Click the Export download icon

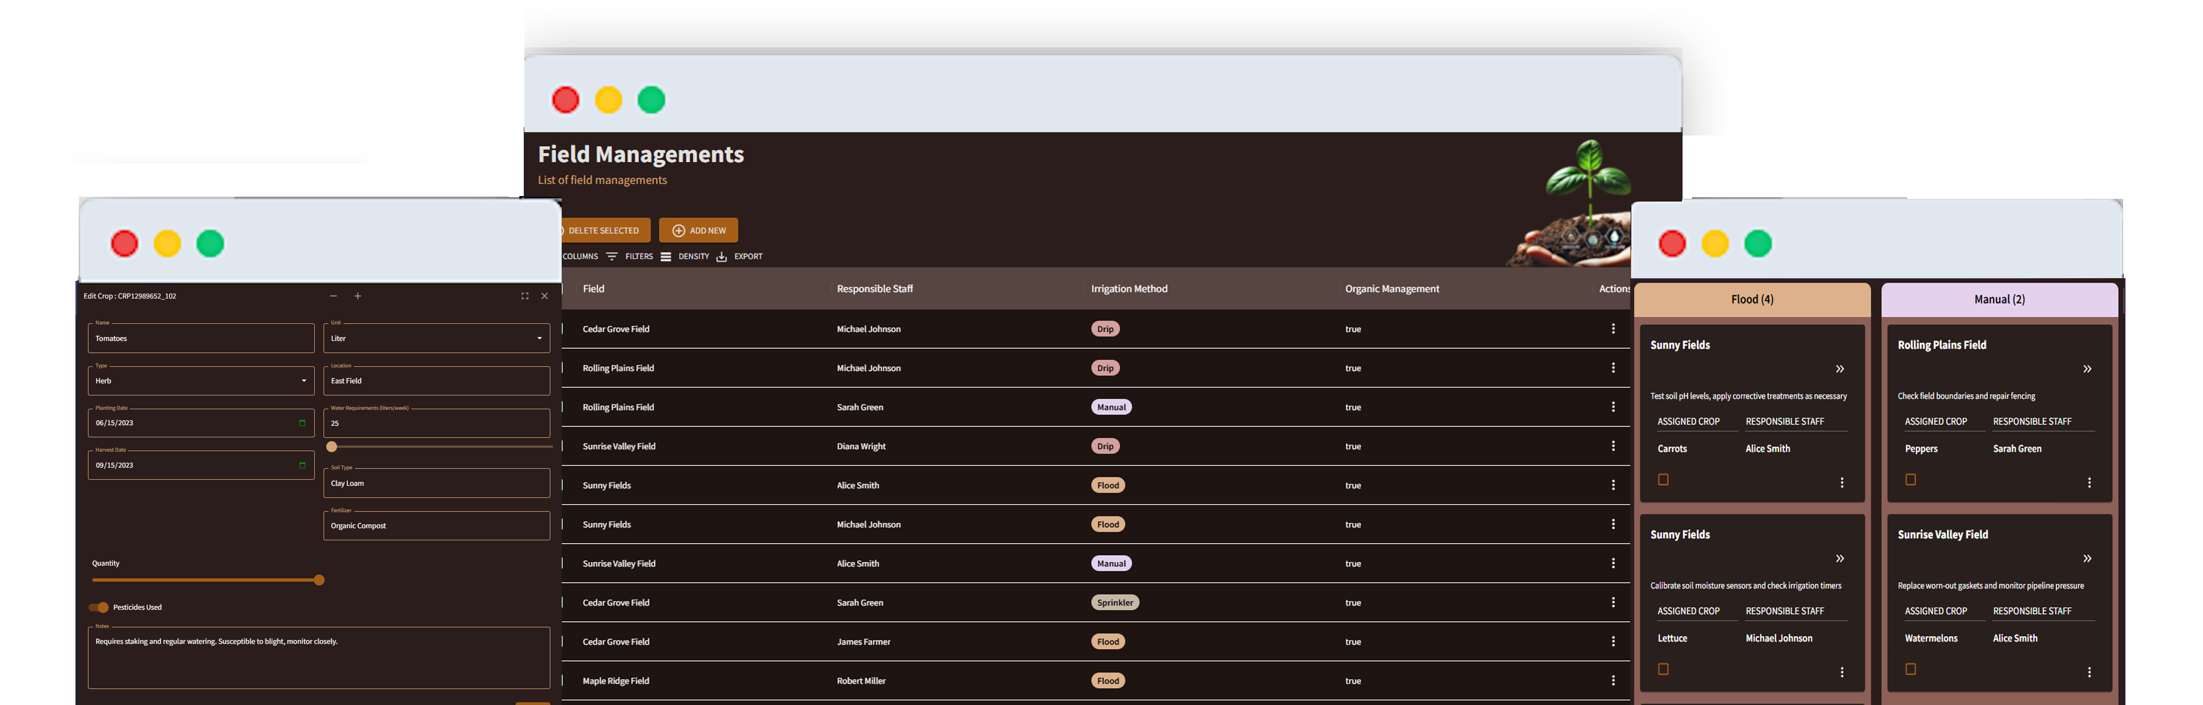721,257
